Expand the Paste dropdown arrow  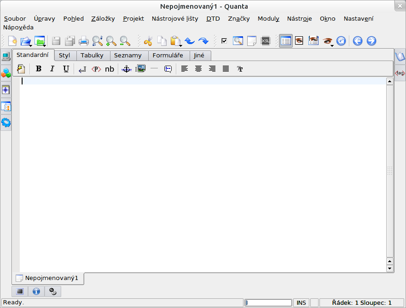pos(181,45)
